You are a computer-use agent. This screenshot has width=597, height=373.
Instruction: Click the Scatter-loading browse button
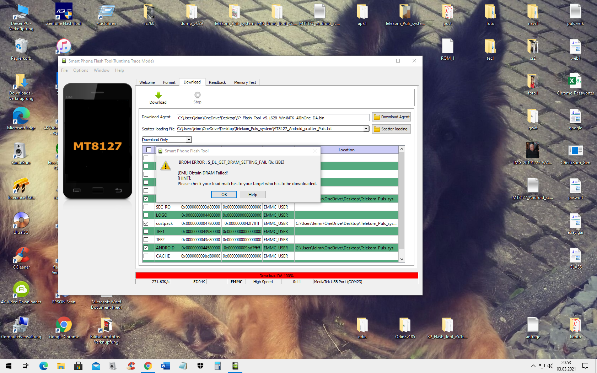click(392, 129)
